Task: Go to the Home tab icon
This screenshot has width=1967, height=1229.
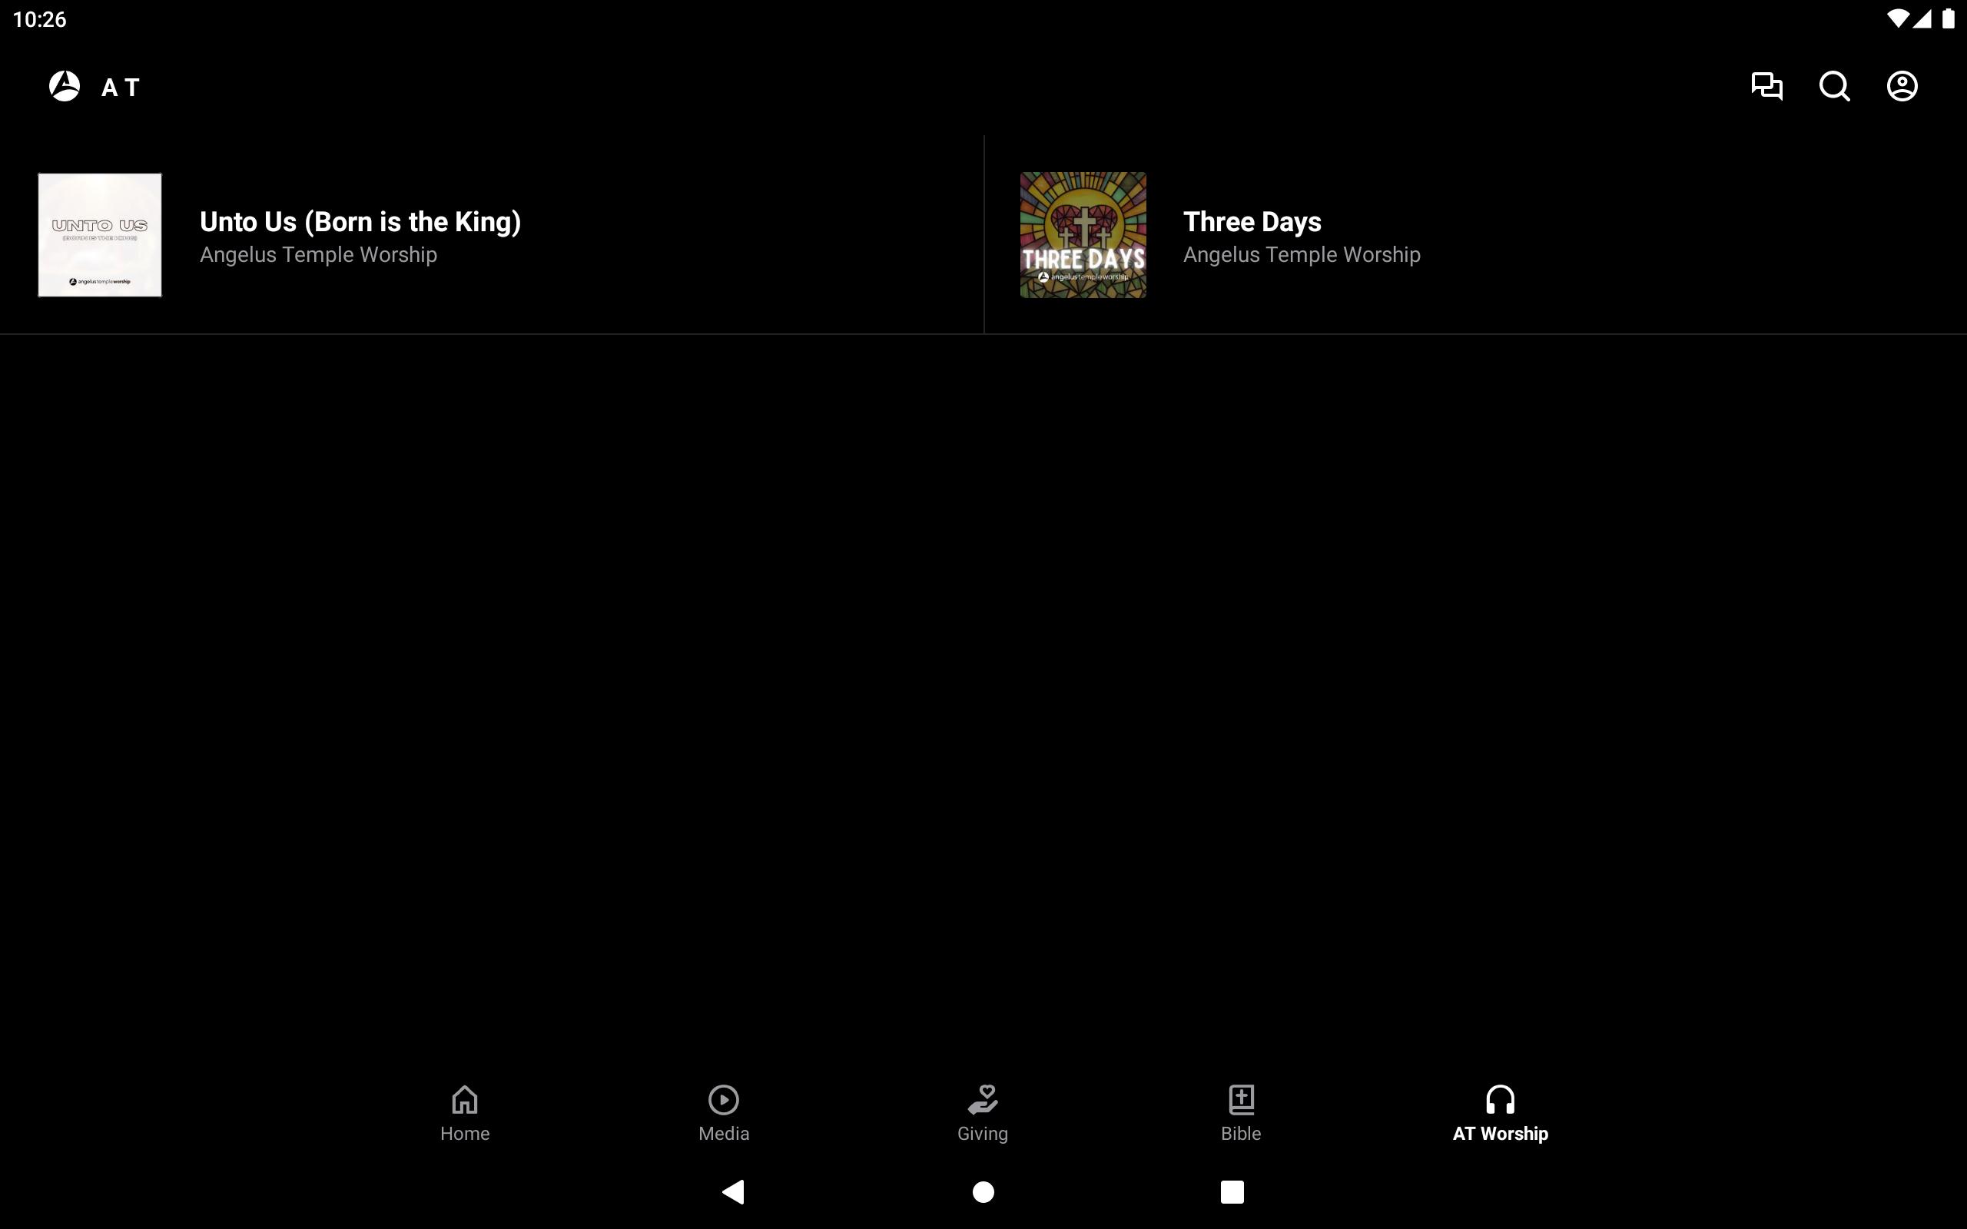Action: [465, 1100]
